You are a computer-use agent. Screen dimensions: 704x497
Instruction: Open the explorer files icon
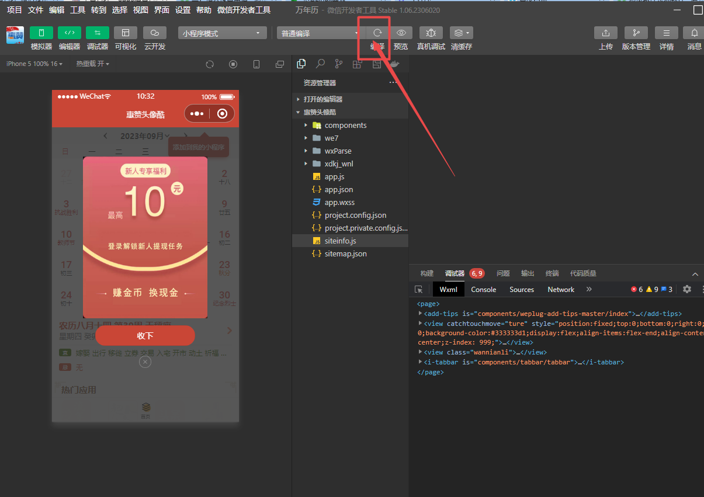(301, 64)
